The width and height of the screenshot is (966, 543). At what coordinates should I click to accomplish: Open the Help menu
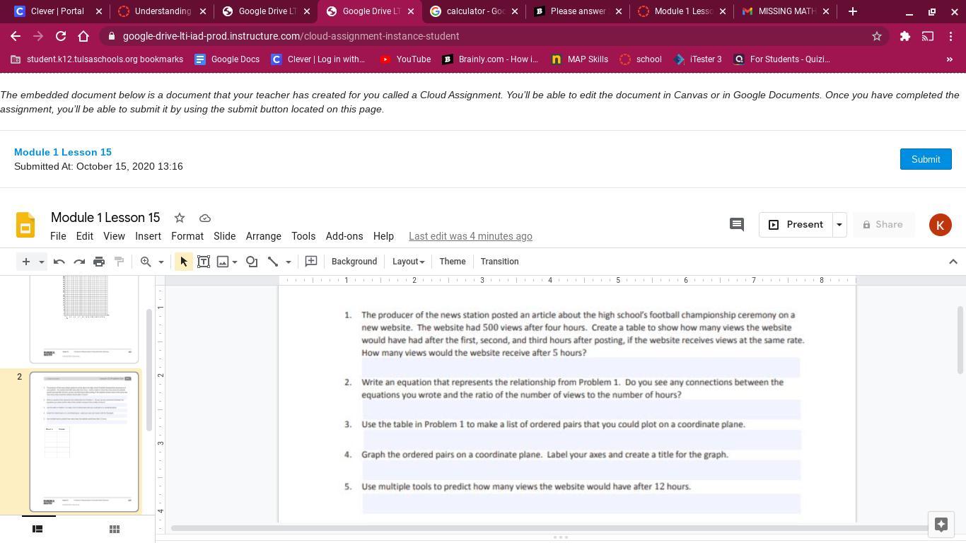click(x=383, y=236)
